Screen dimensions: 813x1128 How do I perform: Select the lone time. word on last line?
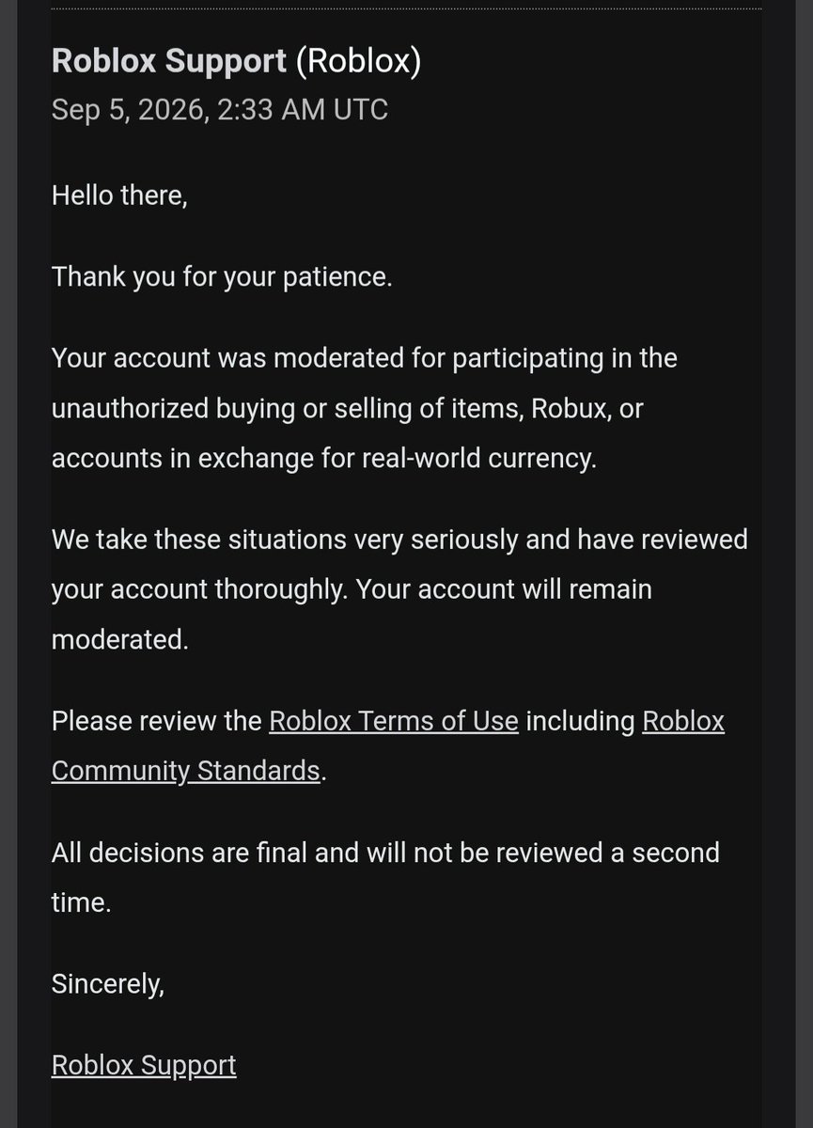click(82, 902)
